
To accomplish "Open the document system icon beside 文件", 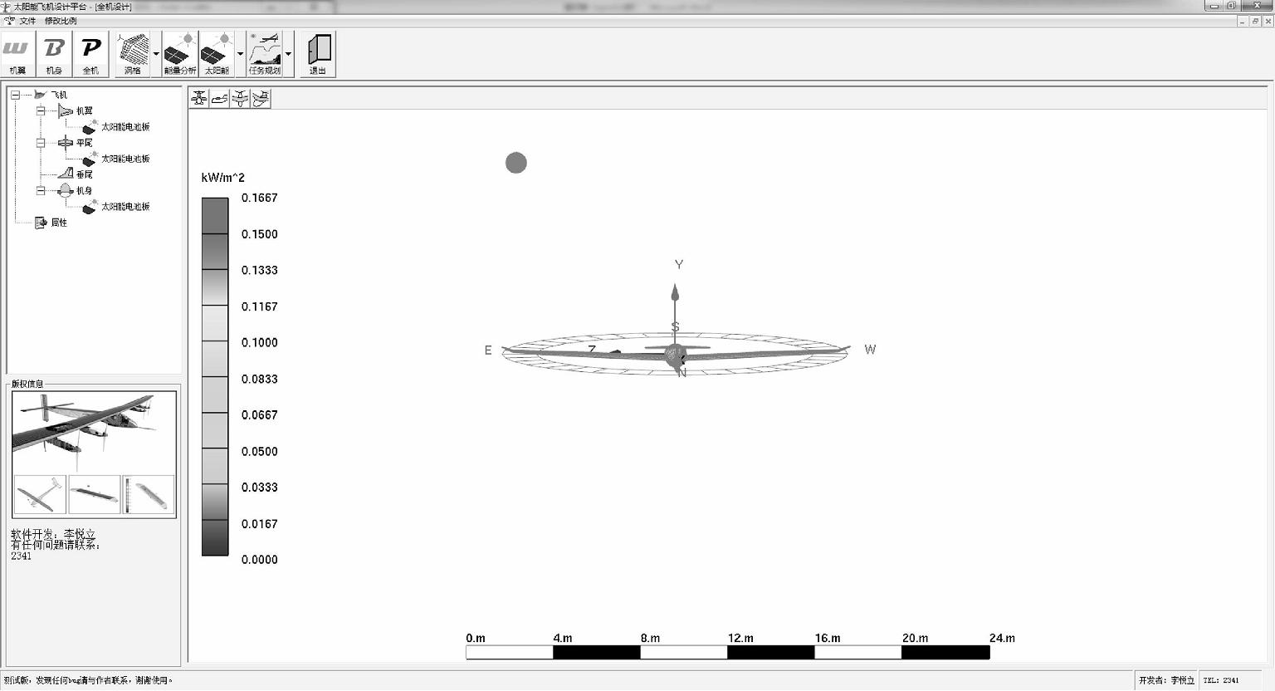I will point(9,21).
